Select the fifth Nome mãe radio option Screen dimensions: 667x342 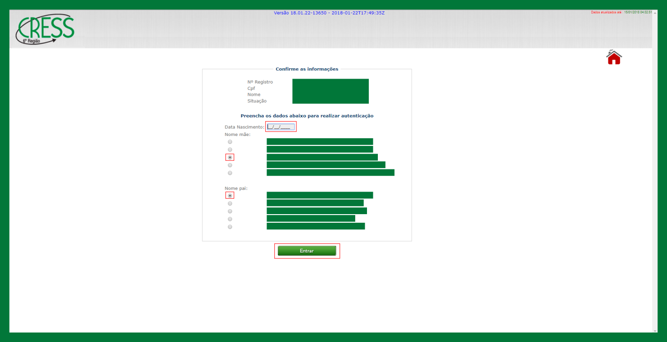(230, 173)
